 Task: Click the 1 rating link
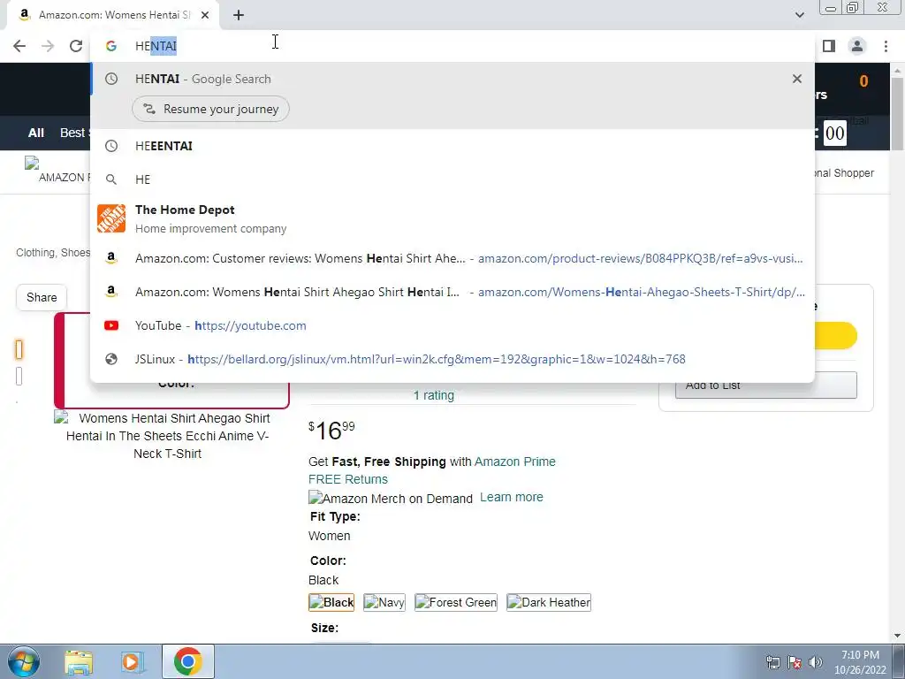(x=433, y=395)
